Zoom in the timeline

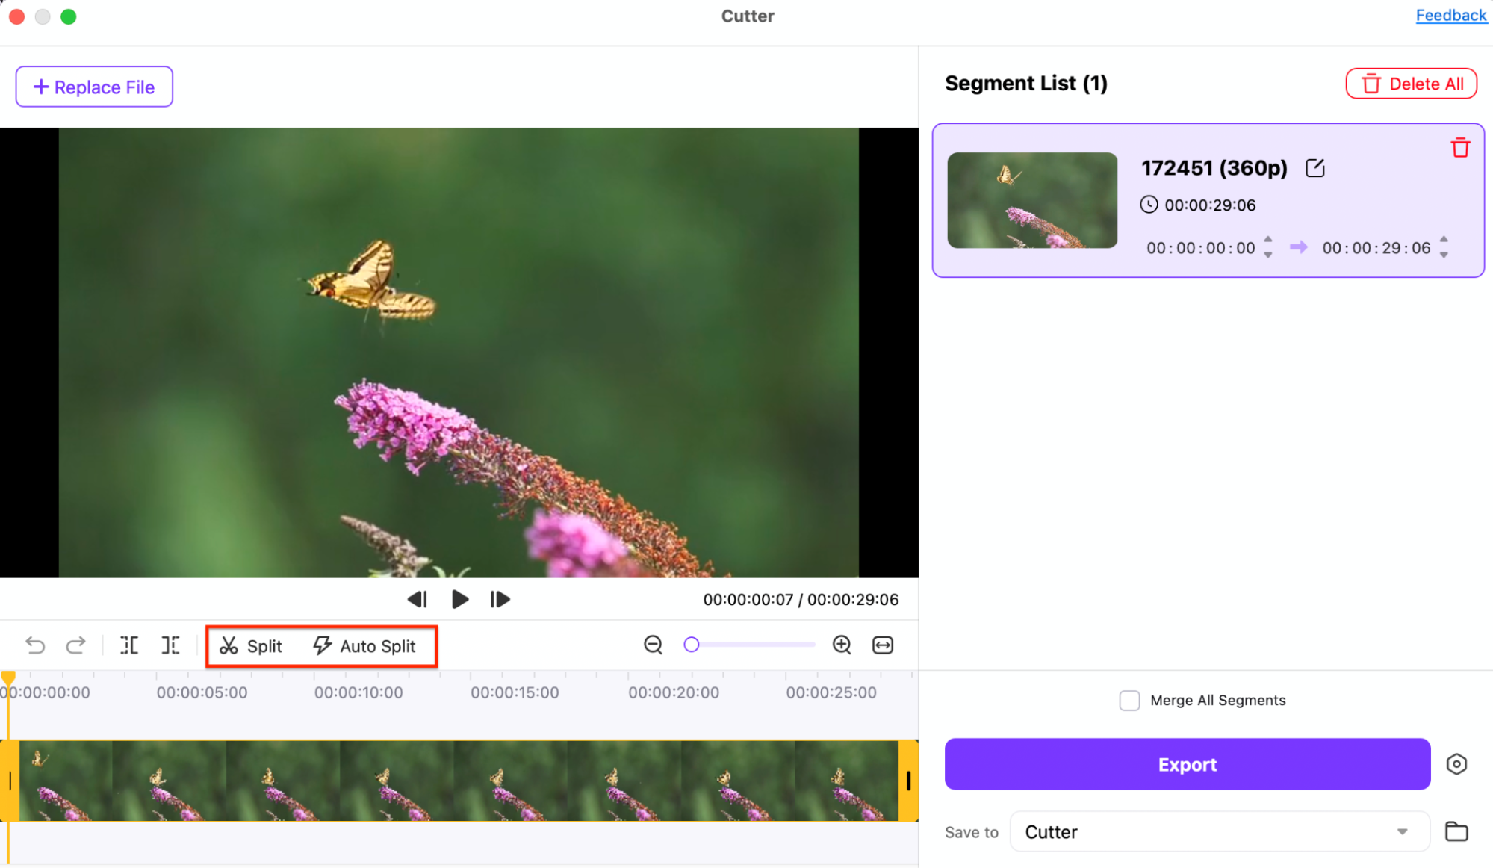tap(842, 645)
